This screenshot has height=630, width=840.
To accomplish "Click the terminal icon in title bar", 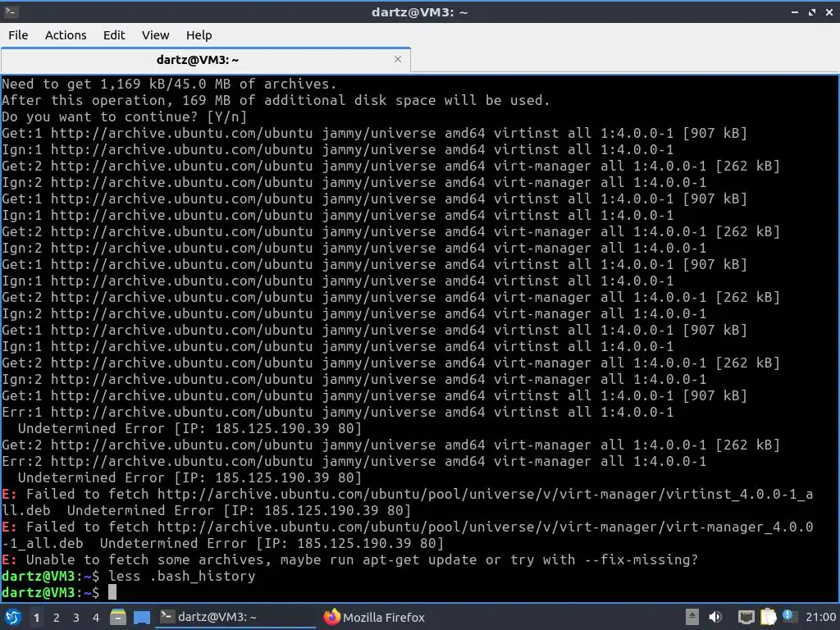I will click(x=11, y=11).
